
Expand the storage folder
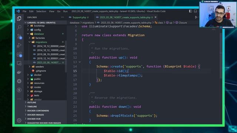pos(38,91)
